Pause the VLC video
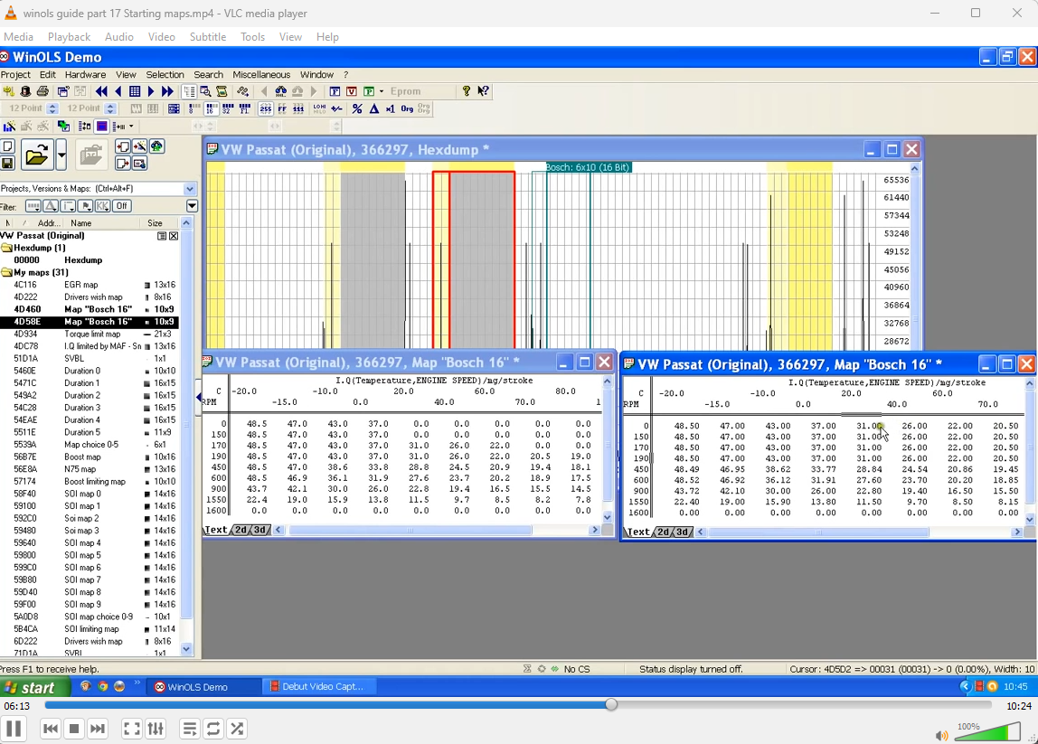The height and width of the screenshot is (744, 1038). point(14,729)
